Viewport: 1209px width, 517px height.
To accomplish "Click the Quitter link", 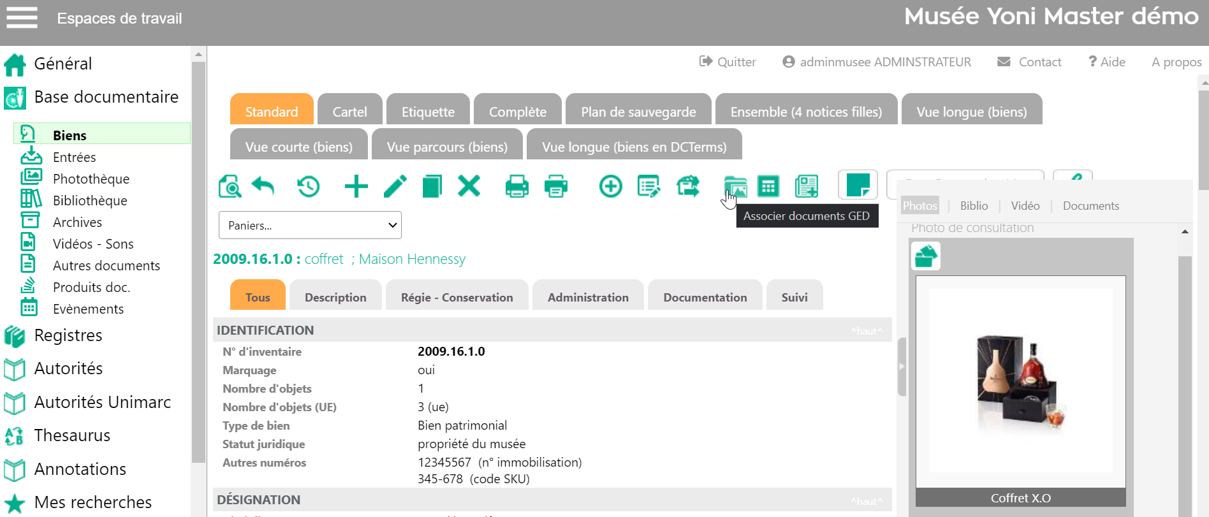I will coord(728,62).
